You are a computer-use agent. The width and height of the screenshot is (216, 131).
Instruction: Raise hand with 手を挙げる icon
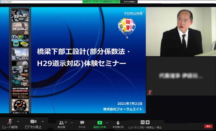tap(118, 123)
